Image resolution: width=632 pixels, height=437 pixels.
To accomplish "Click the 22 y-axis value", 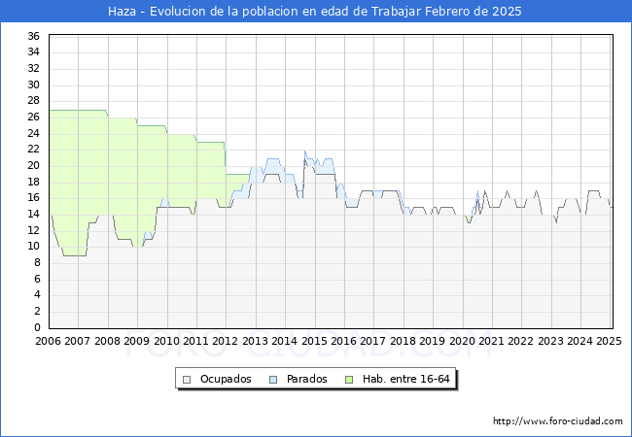I will tap(34, 150).
